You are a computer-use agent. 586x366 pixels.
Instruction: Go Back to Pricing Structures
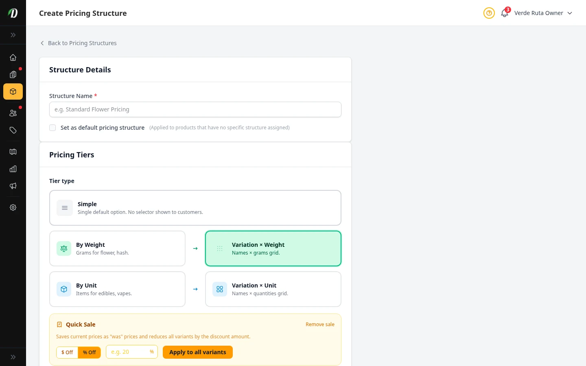[79, 43]
